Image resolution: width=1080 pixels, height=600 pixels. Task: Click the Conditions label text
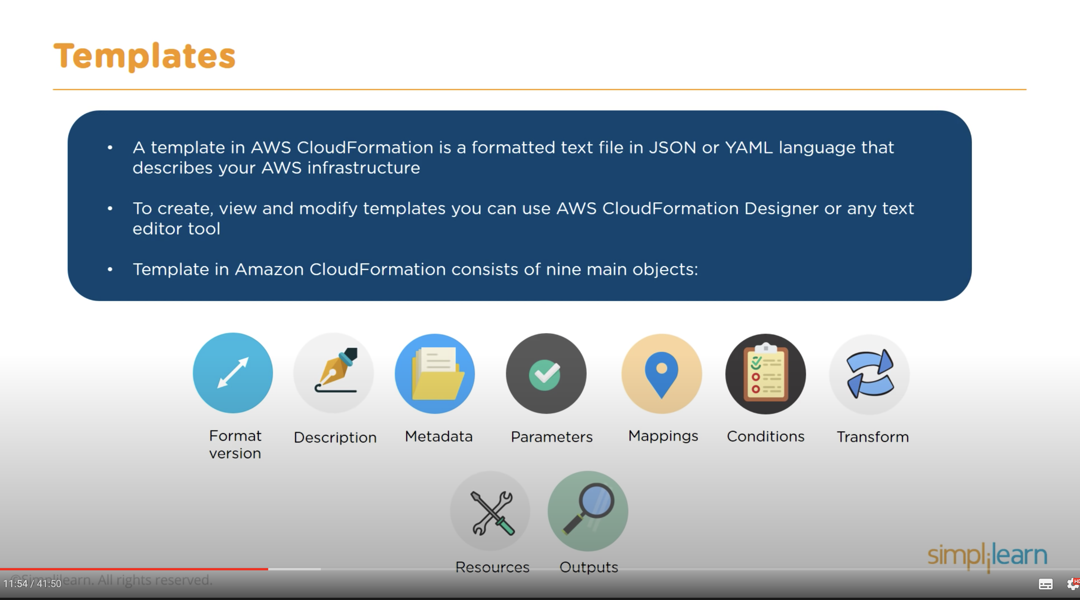click(766, 437)
